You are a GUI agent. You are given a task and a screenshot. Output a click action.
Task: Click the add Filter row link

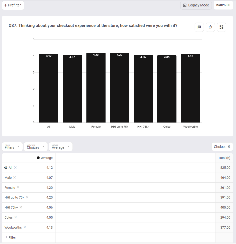point(11,237)
